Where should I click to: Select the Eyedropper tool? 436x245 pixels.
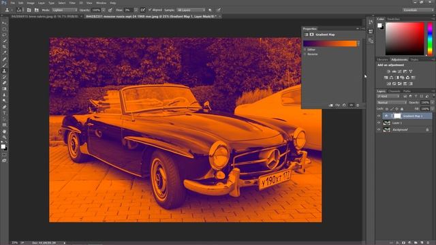coord(4,53)
